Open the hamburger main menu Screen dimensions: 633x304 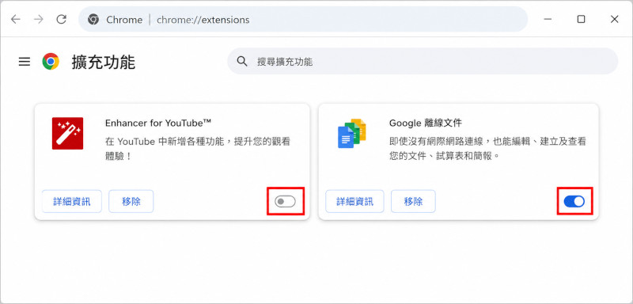tap(25, 62)
